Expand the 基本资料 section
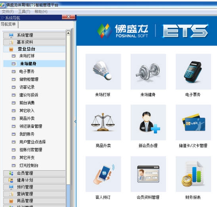Screen dimensions: 217x207 click(x=34, y=42)
